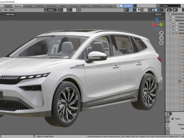Click the orange armature icon in outliner
The height and width of the screenshot is (138, 184).
pyautogui.click(x=176, y=33)
